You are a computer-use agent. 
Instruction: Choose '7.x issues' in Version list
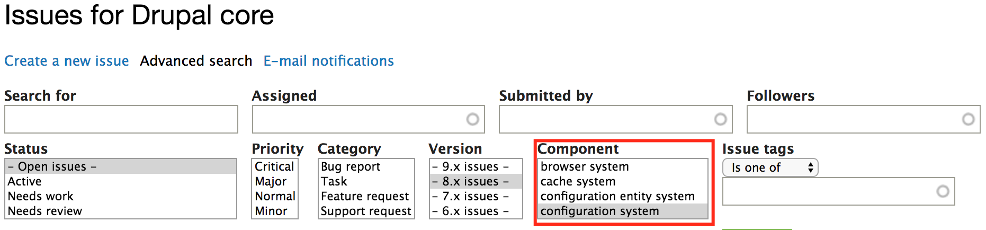point(470,197)
